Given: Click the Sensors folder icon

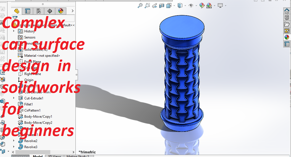Looking at the screenshot, I should [x=20, y=37].
